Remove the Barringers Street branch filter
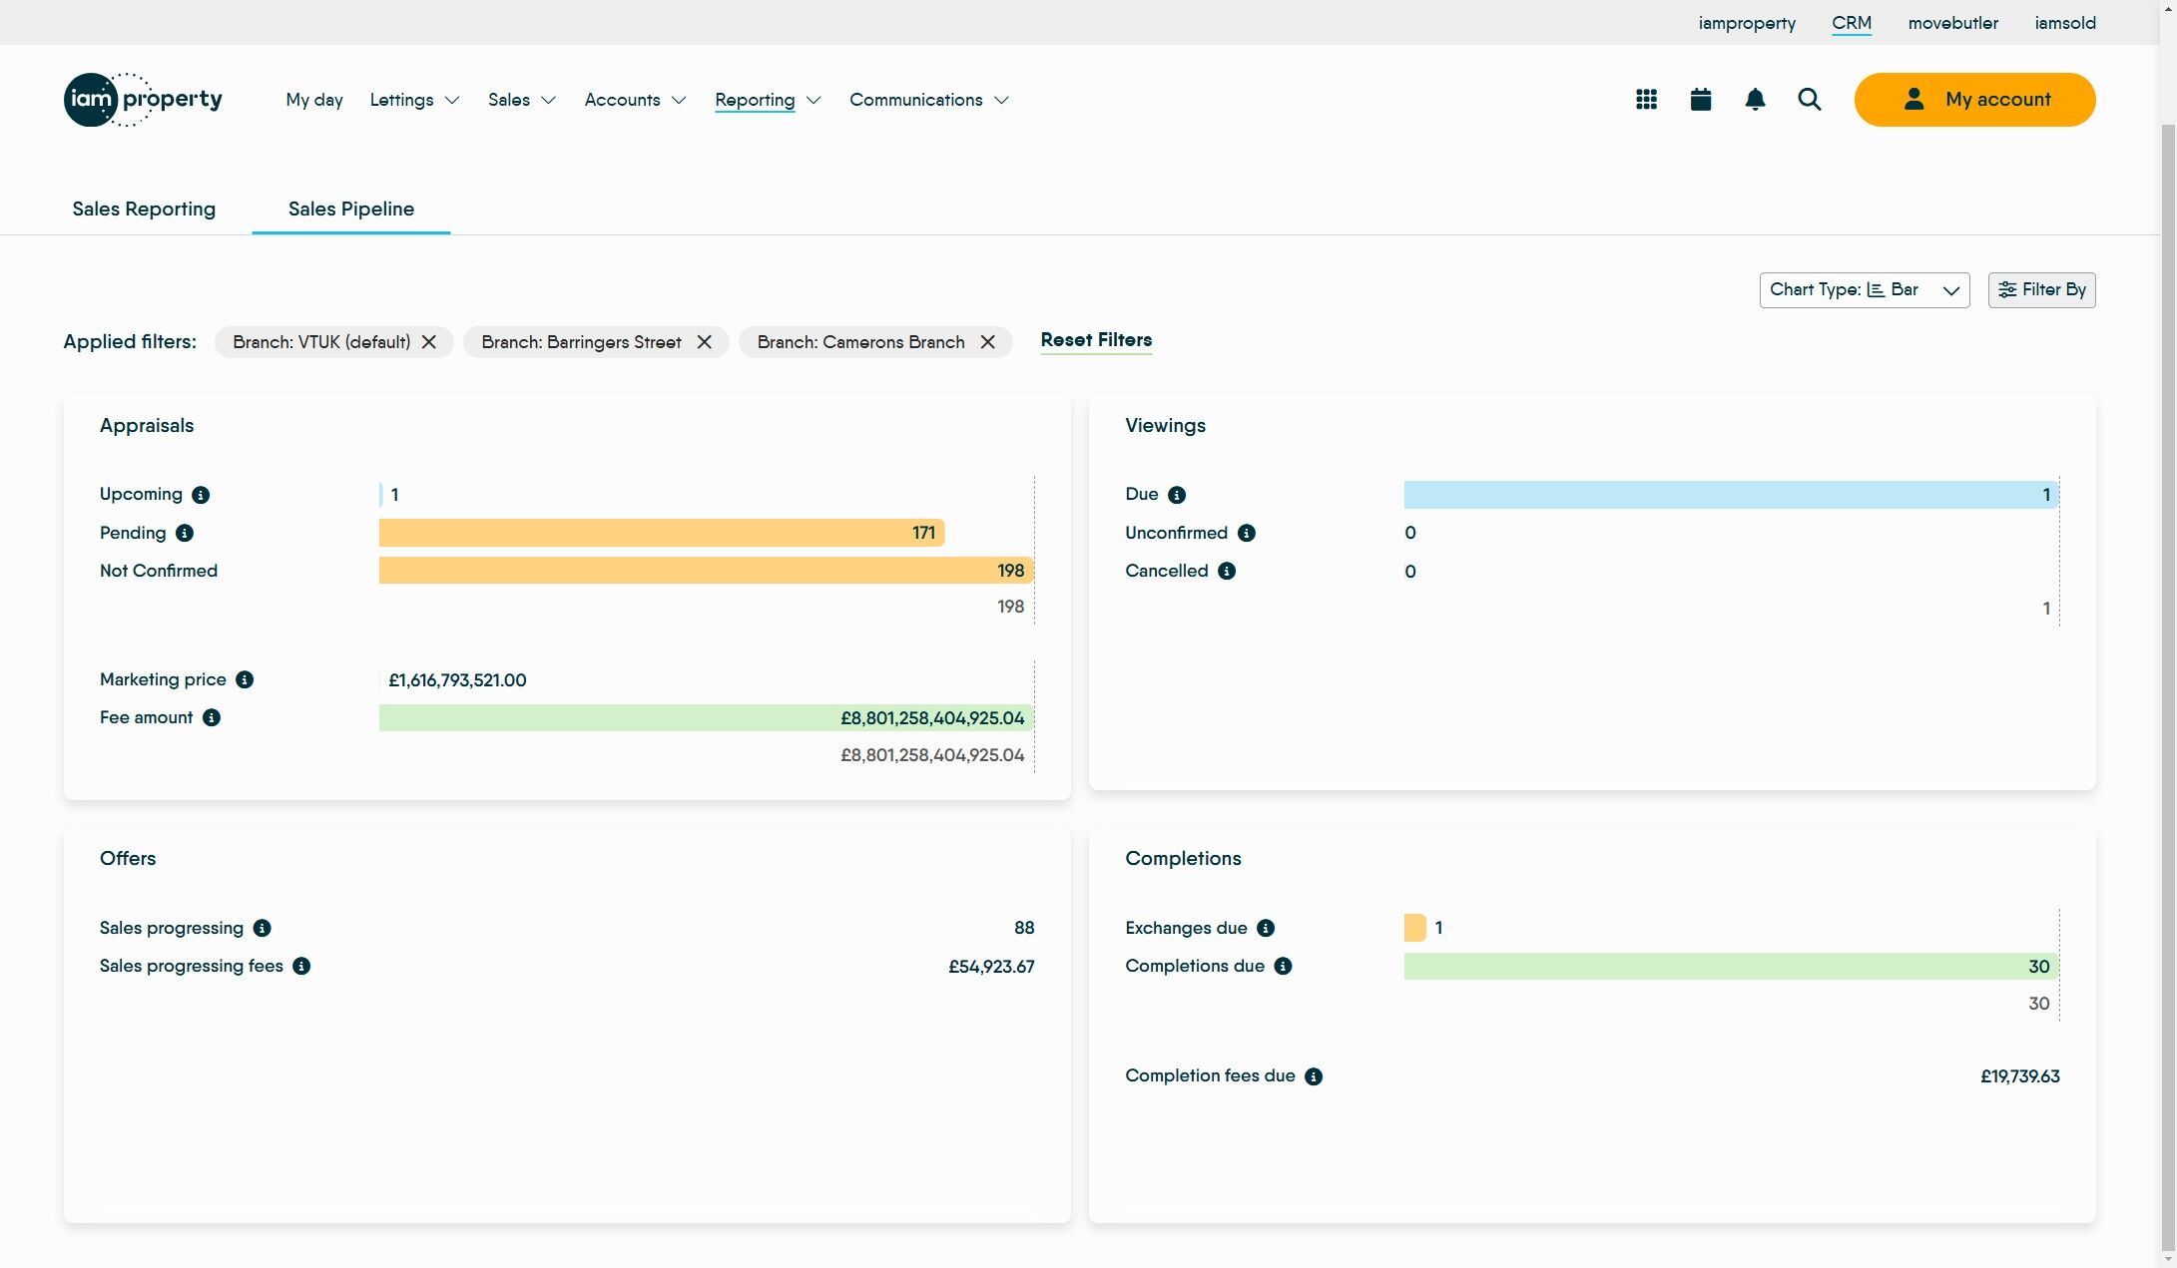 [705, 342]
